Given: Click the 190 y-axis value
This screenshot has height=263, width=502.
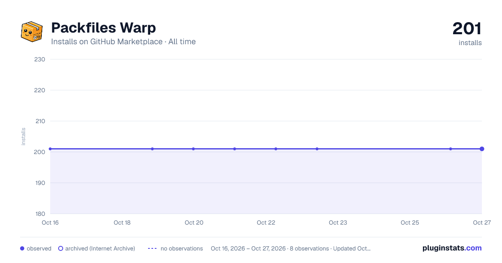Looking at the screenshot, I should click(40, 183).
